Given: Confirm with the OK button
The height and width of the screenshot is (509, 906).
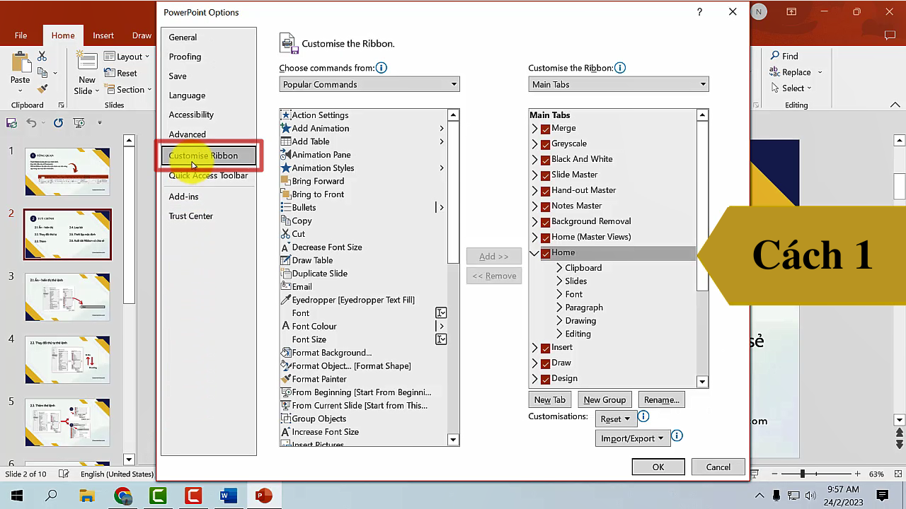Looking at the screenshot, I should point(658,467).
